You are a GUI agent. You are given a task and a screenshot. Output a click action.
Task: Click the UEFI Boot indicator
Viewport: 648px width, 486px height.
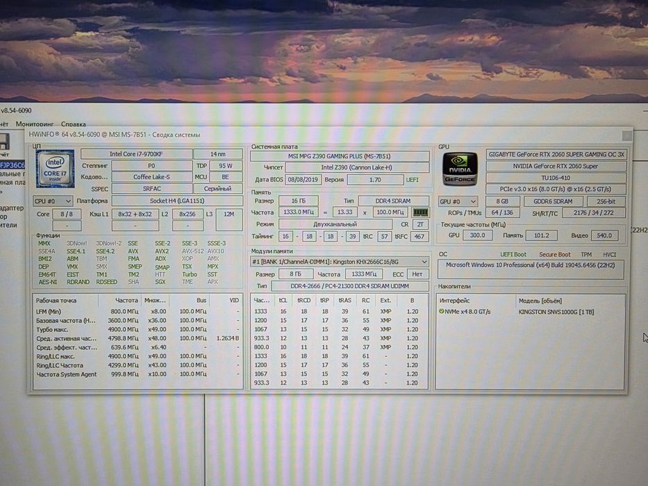[513, 255]
